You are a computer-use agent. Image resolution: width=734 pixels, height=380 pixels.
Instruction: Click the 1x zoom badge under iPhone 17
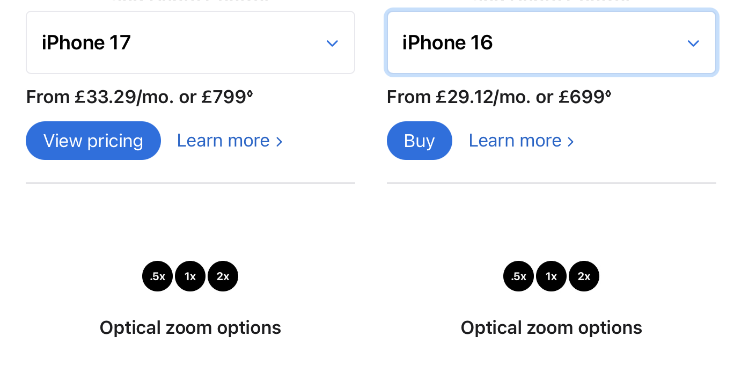190,276
